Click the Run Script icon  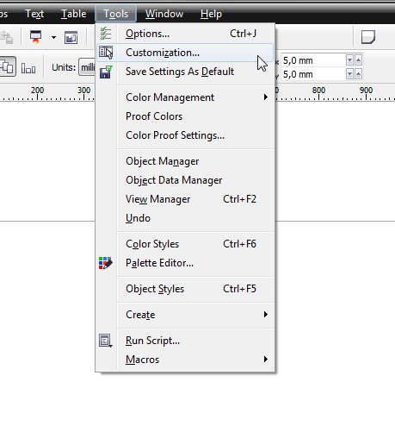tap(106, 341)
